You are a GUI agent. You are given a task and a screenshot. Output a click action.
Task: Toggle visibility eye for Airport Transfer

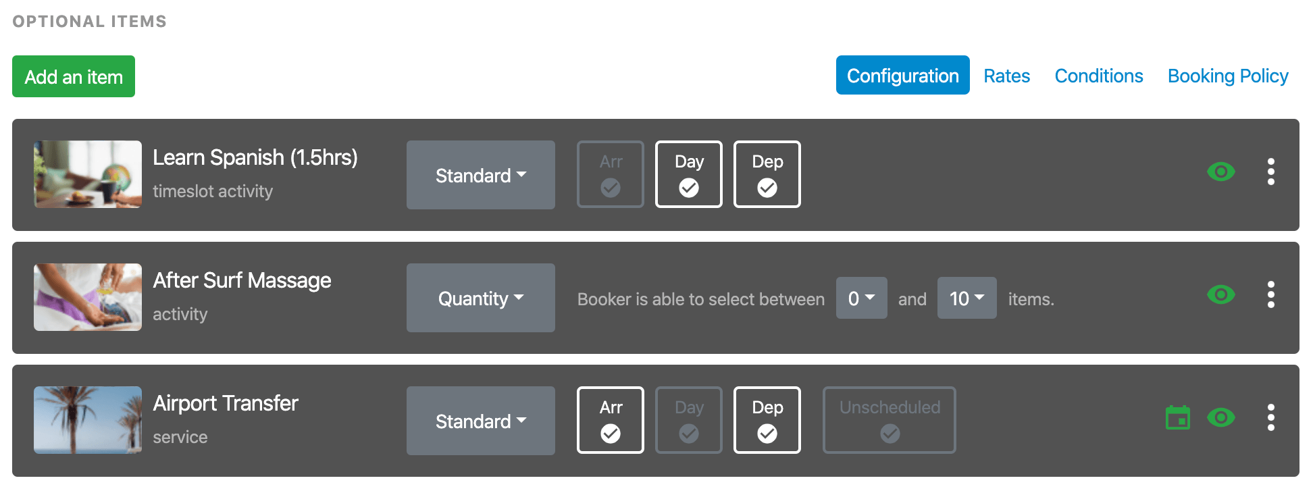[x=1221, y=417]
